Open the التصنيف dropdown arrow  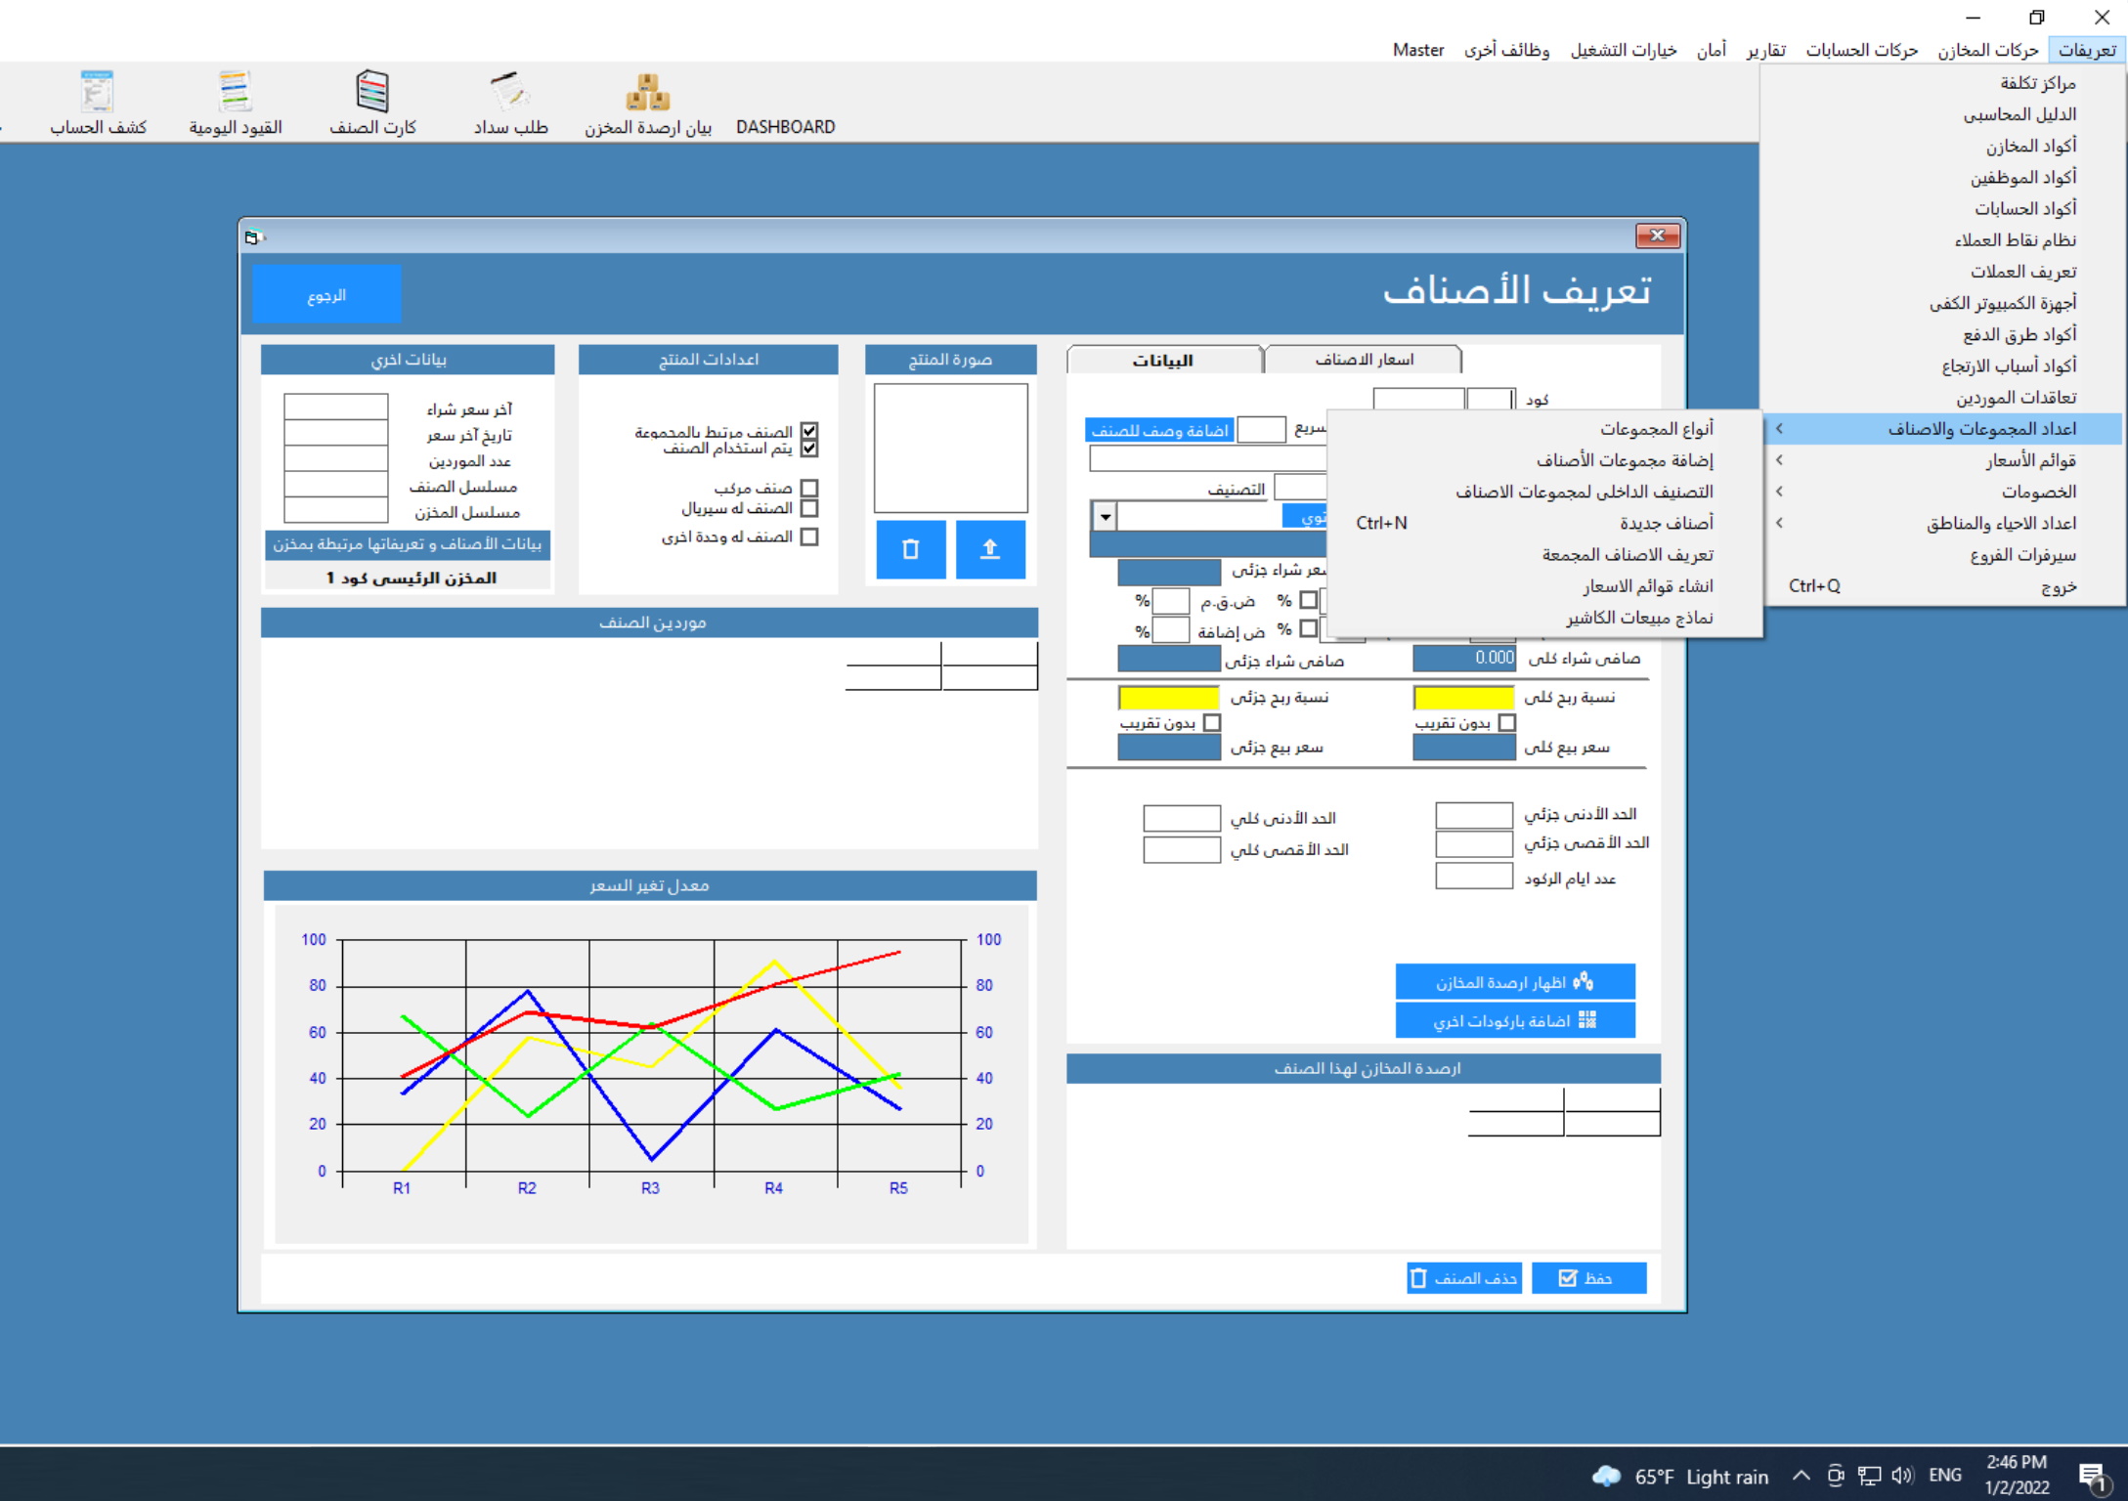tap(1103, 516)
